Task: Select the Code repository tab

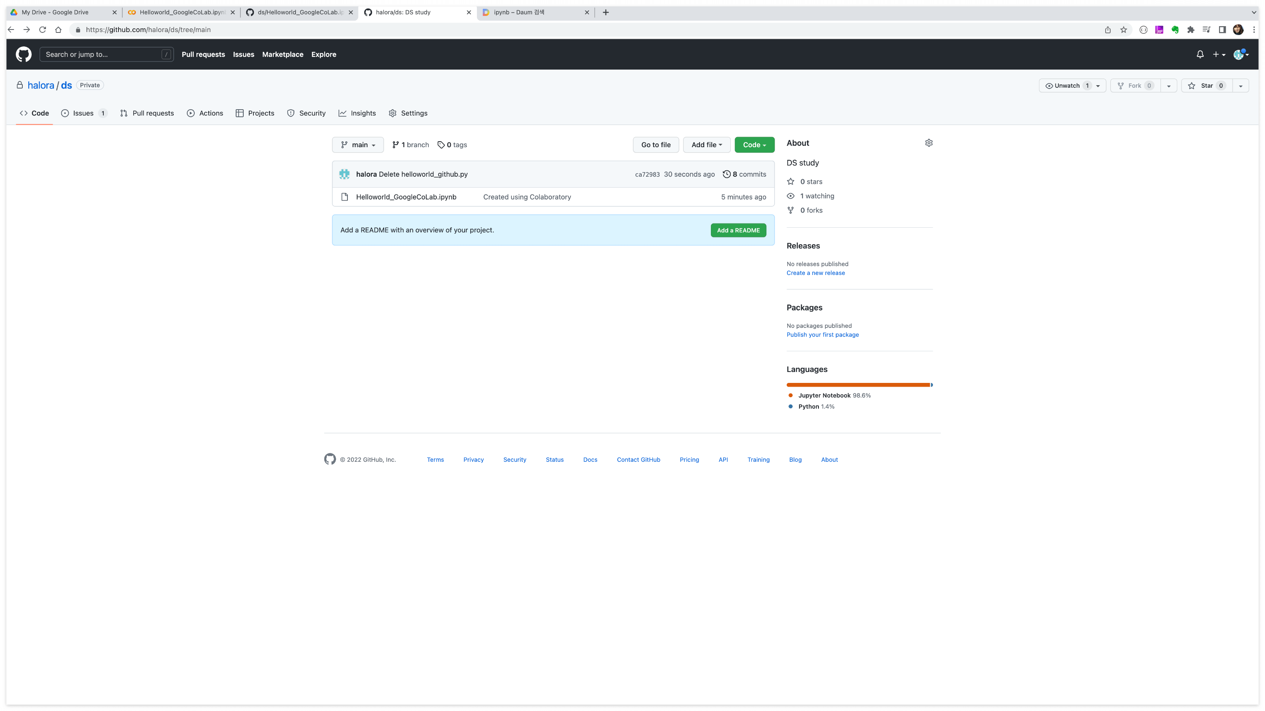Action: [35, 113]
